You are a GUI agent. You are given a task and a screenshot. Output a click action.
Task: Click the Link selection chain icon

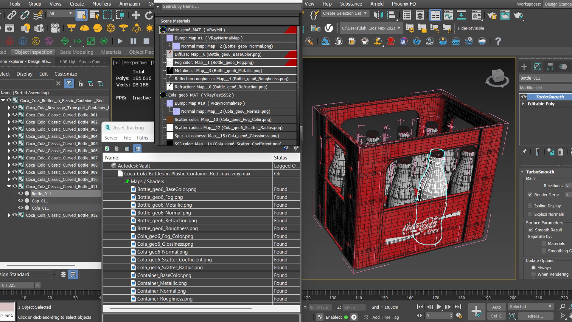12,15
